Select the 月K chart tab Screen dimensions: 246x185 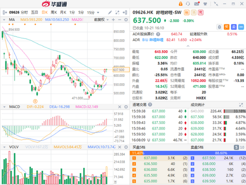pyautogui.click(x=63, y=13)
